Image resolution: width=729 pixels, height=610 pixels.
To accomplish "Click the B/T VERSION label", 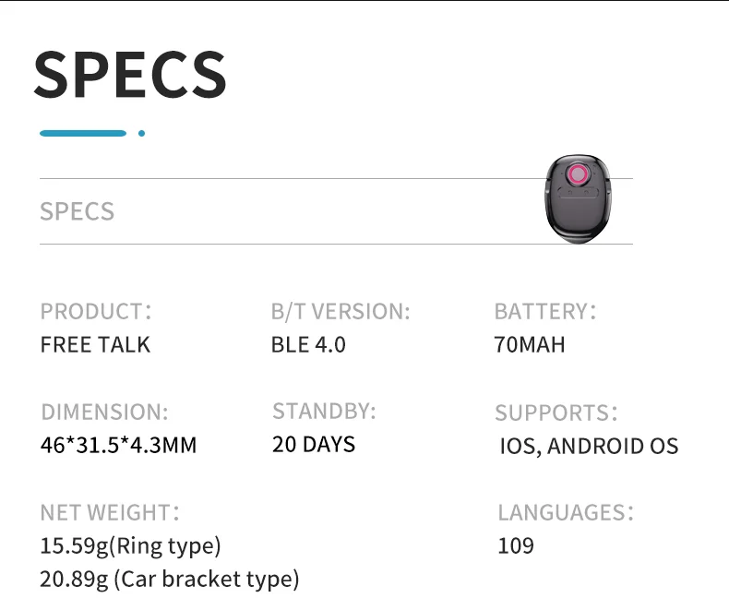I will pyautogui.click(x=341, y=311).
